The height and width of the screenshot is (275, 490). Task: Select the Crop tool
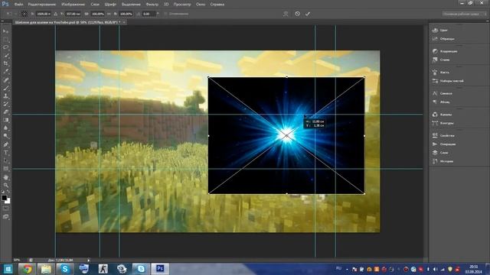[6, 63]
